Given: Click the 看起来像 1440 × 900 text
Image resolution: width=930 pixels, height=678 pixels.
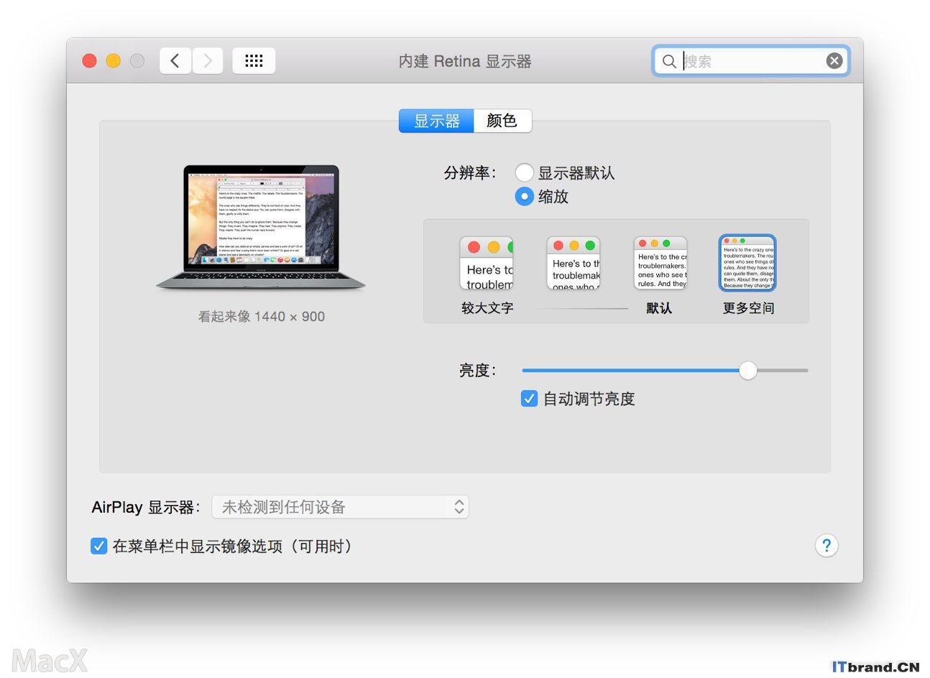Looking at the screenshot, I should click(x=262, y=316).
